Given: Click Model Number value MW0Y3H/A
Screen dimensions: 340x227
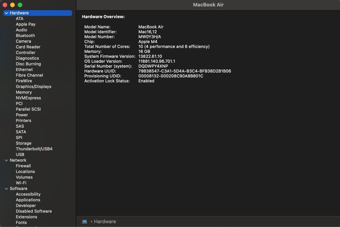Looking at the screenshot, I should [x=149, y=36].
